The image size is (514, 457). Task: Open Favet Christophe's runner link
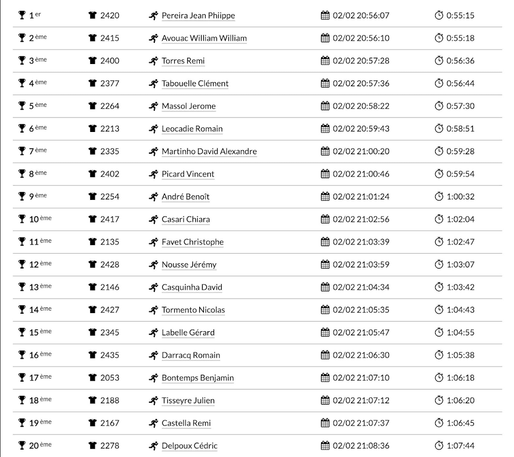pyautogui.click(x=192, y=242)
